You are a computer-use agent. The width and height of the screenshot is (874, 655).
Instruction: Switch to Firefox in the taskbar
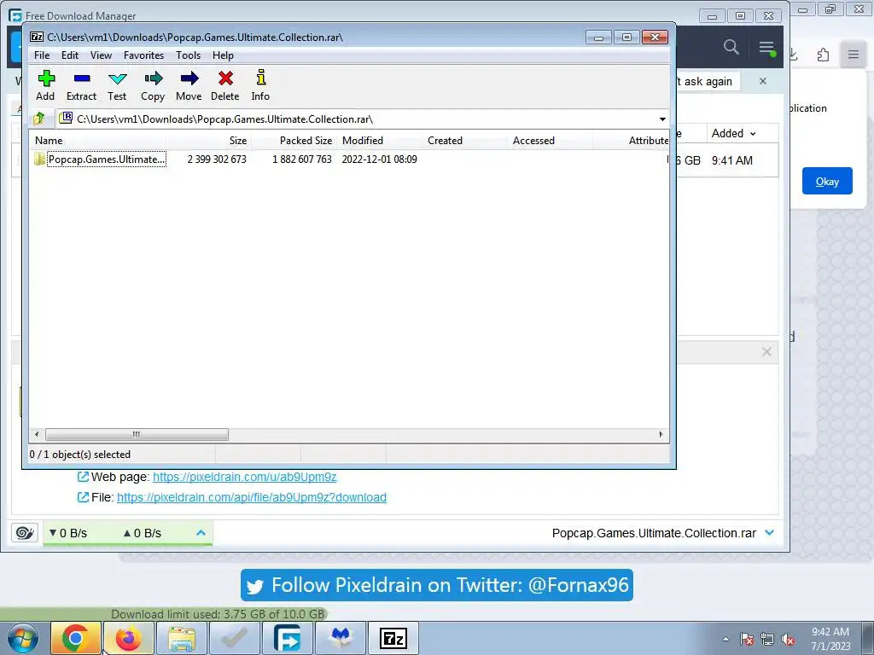point(128,638)
